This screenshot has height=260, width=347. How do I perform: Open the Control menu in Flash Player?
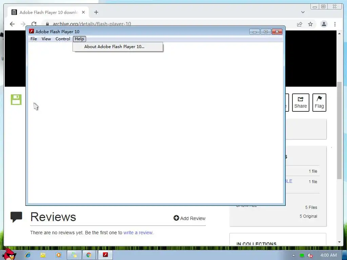pyautogui.click(x=63, y=39)
